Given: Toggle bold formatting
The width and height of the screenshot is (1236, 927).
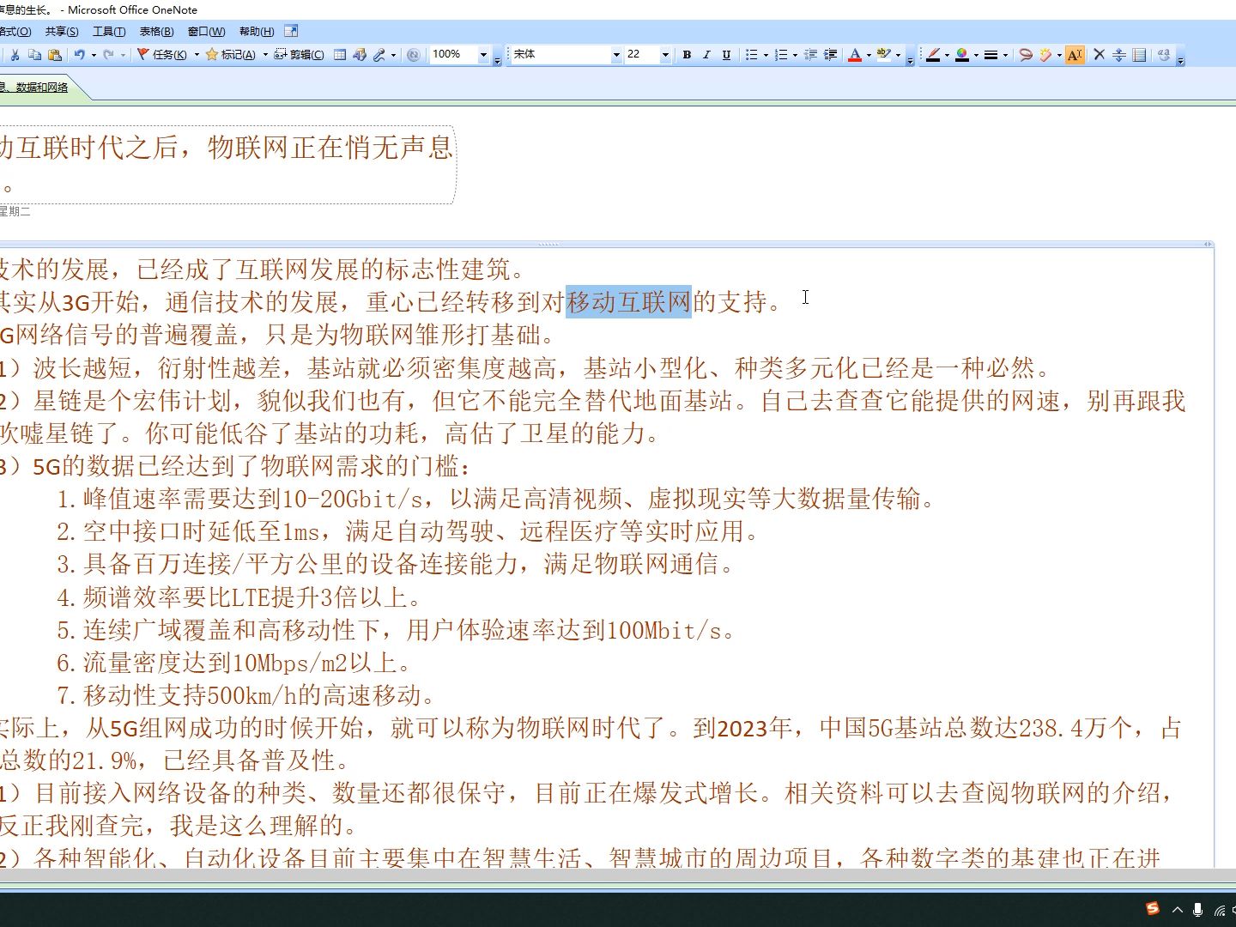Looking at the screenshot, I should pos(687,54).
